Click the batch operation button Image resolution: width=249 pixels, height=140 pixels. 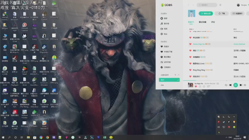(237, 13)
